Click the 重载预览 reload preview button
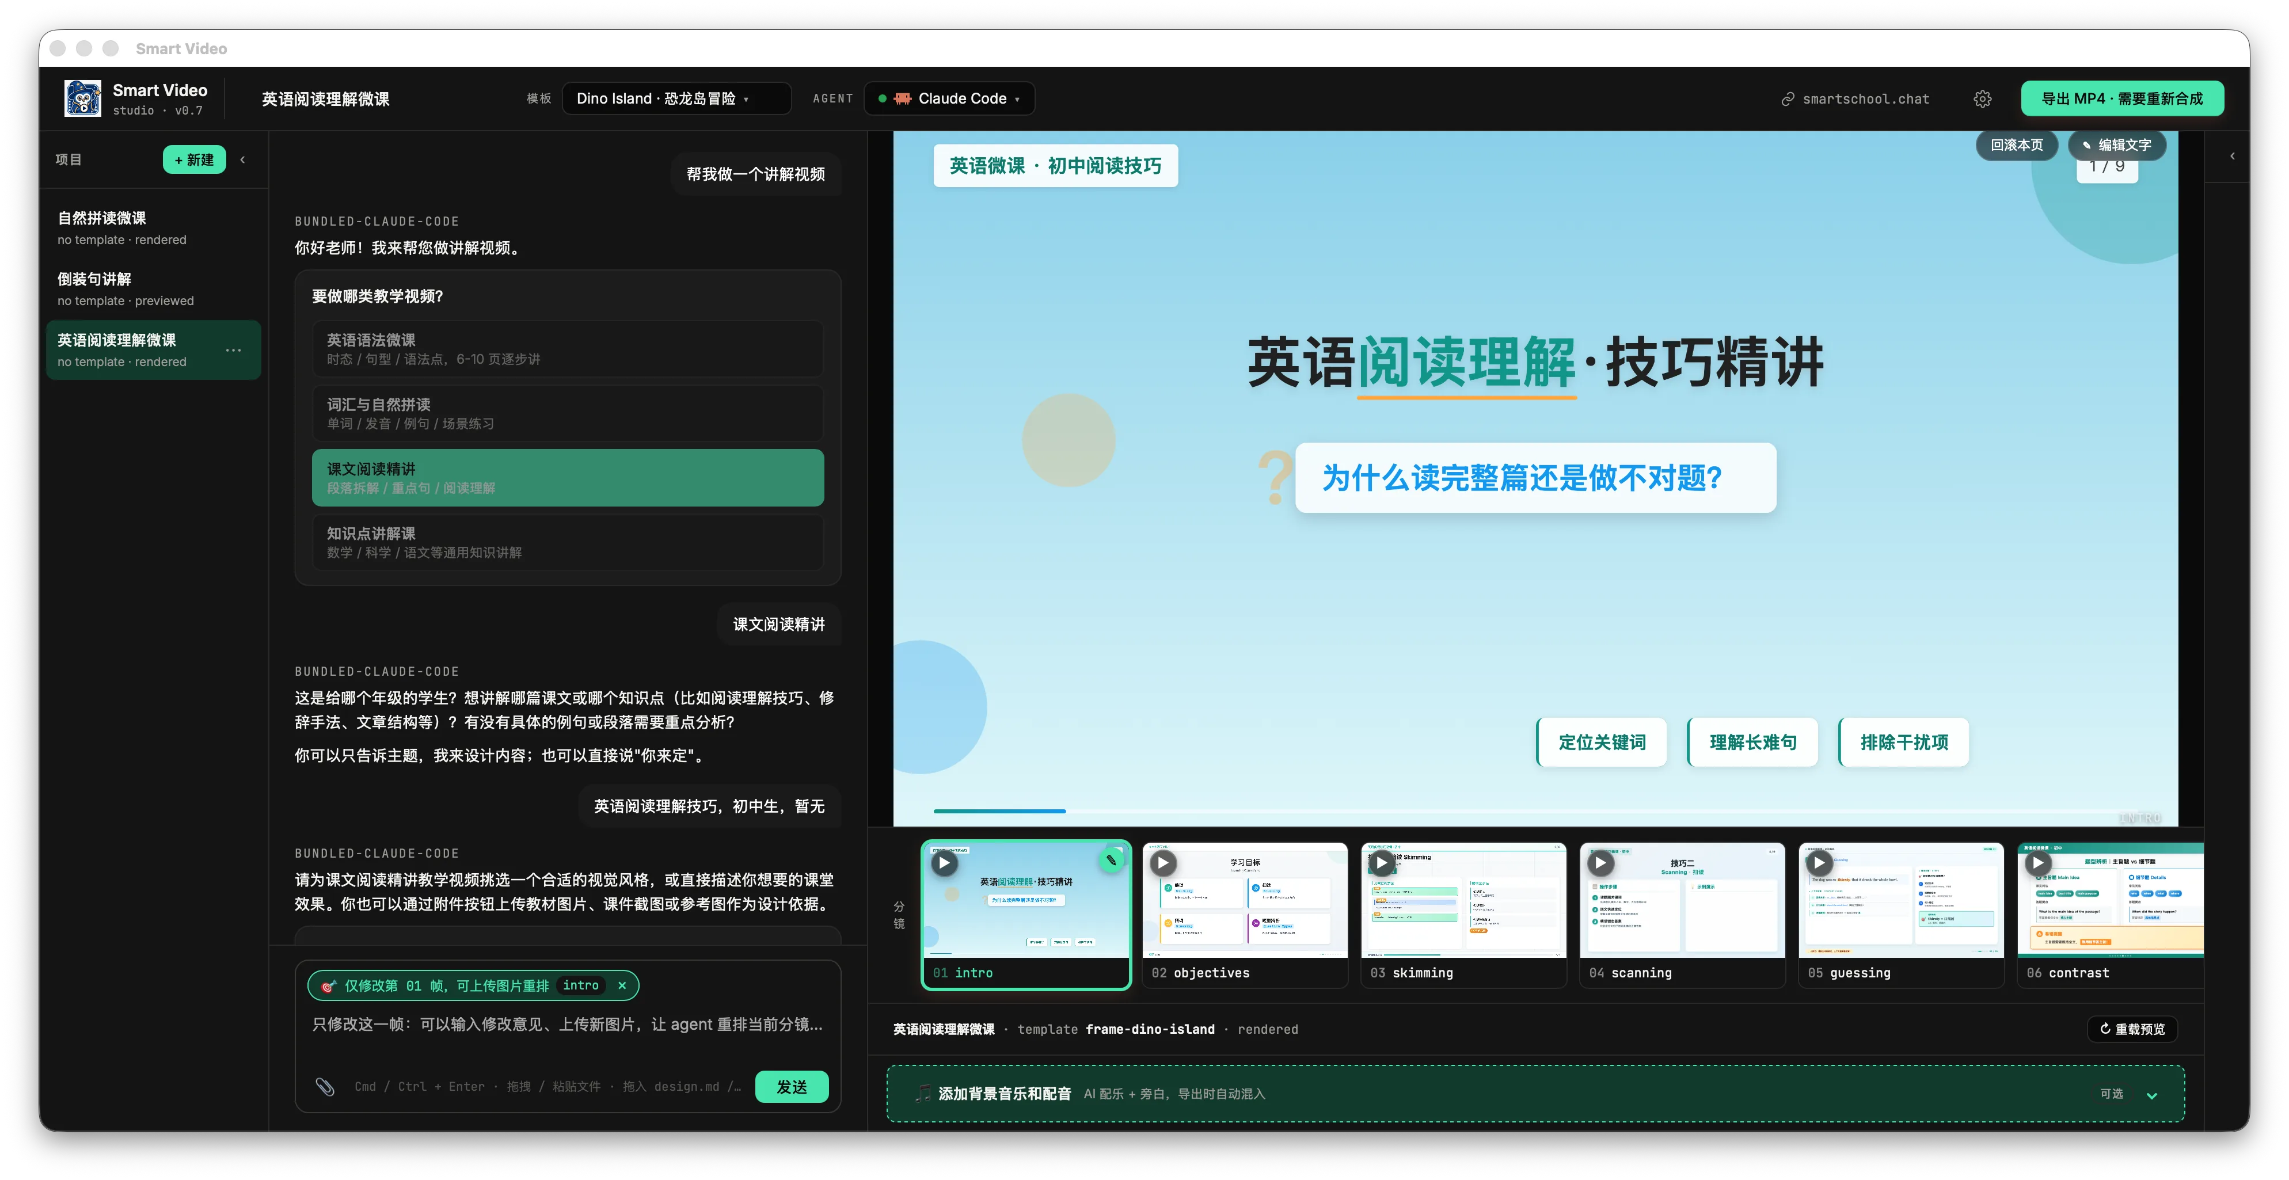This screenshot has width=2289, height=1180. click(2132, 1029)
